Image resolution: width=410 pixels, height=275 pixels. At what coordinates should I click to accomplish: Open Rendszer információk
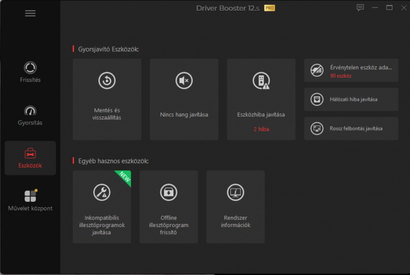coord(236,207)
